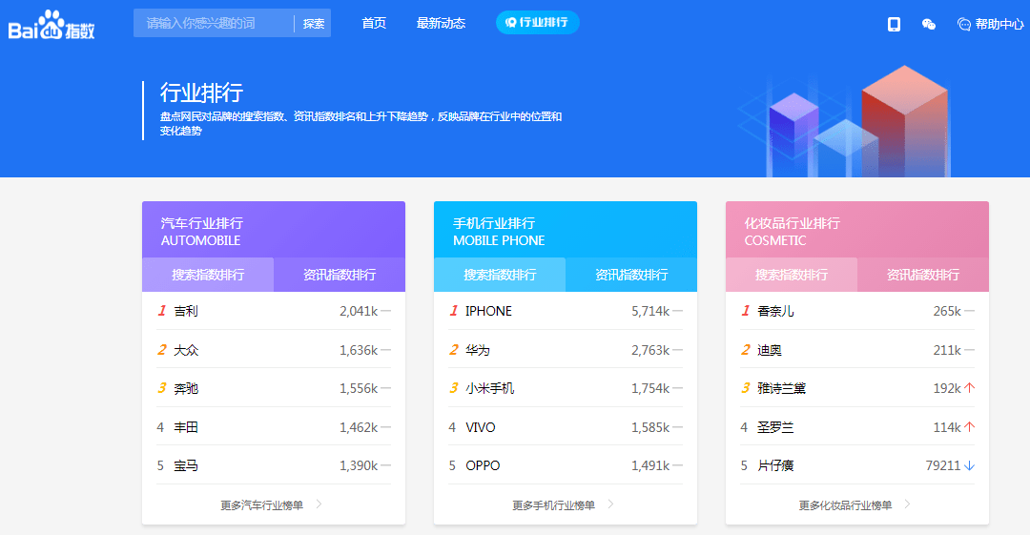Click the keyword search input field
This screenshot has width=1030, height=535.
pyautogui.click(x=213, y=23)
